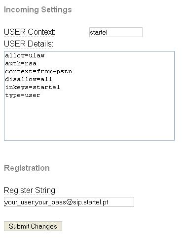Place cursor on type=user line
Viewport: 182px width, 241px height.
pyautogui.click(x=23, y=95)
